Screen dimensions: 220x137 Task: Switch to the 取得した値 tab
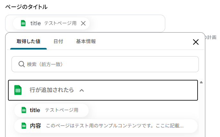point(29,42)
